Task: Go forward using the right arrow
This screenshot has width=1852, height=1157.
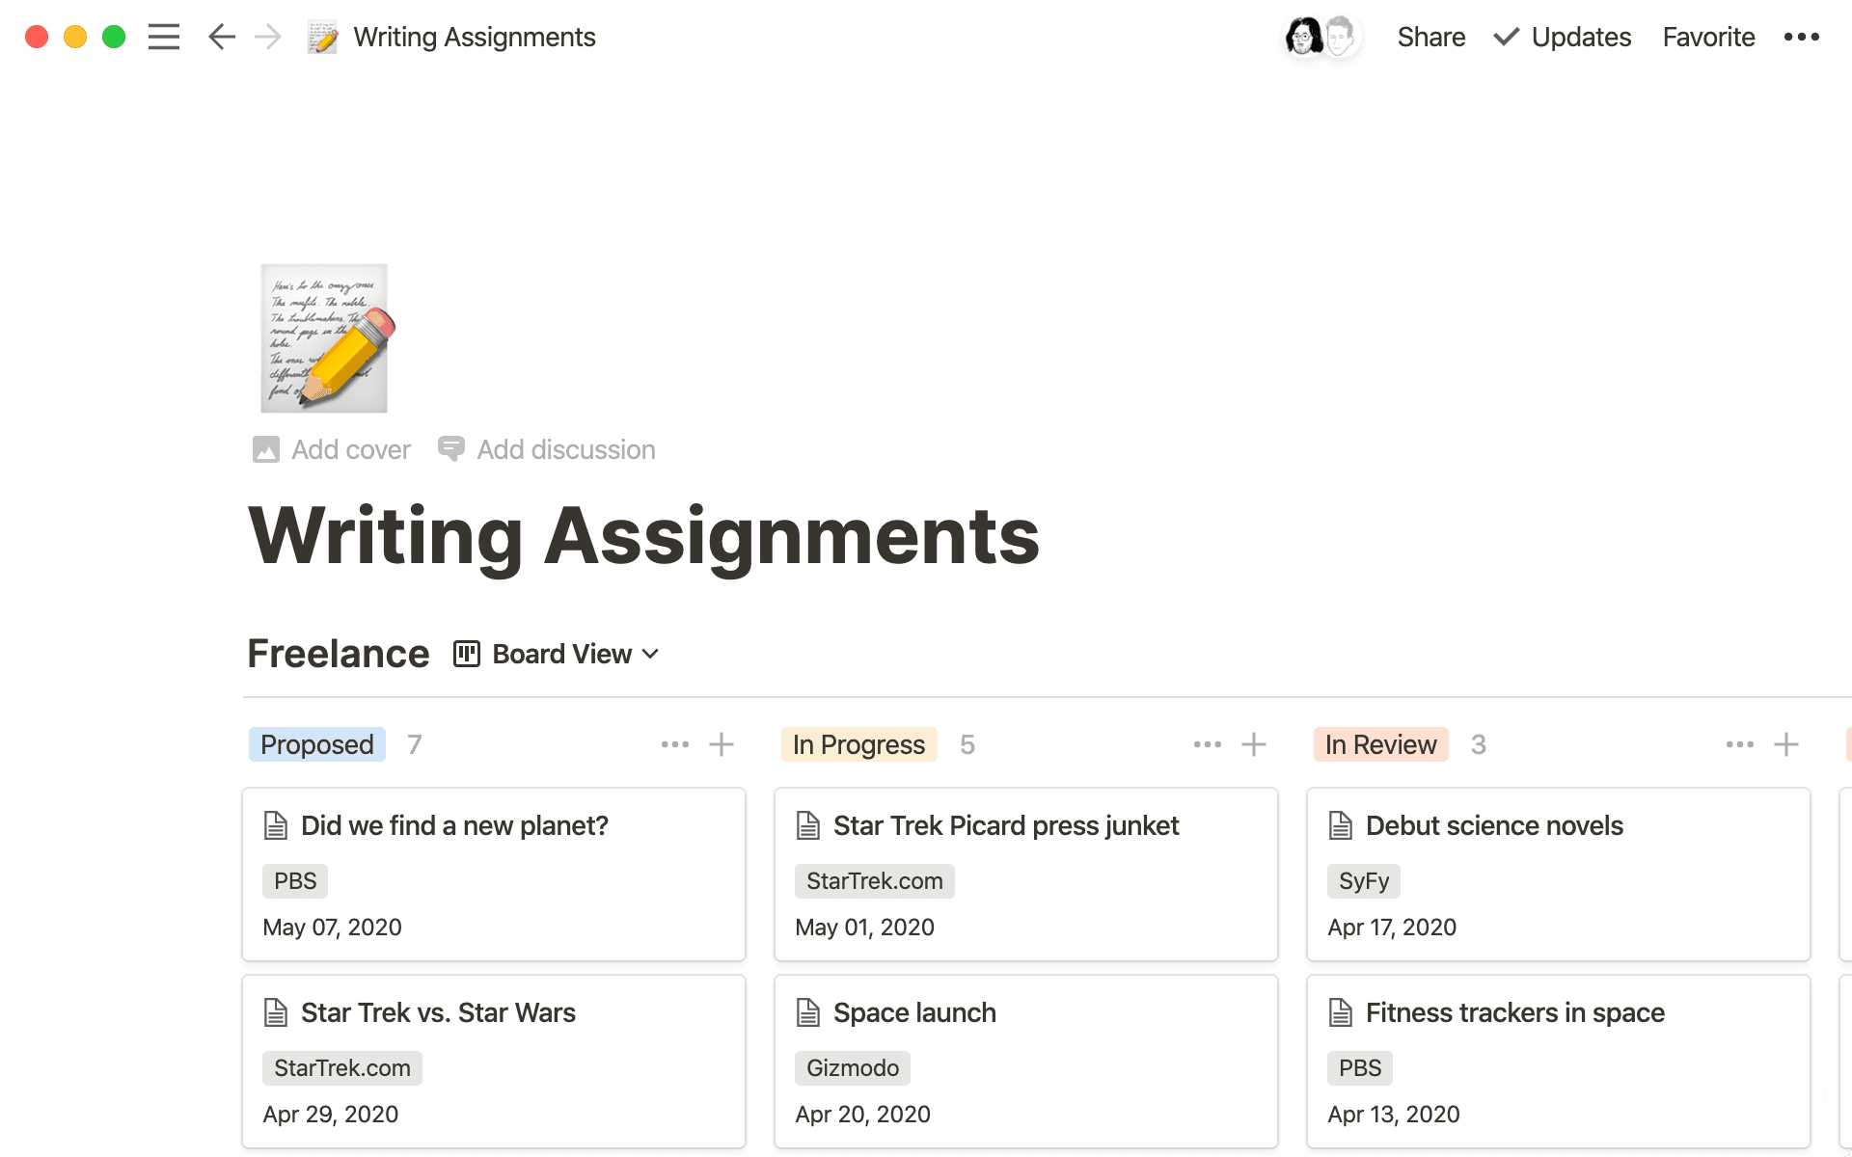Action: [x=267, y=37]
